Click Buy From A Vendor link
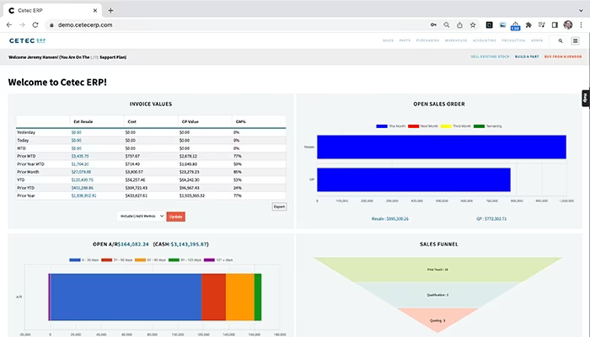 coord(563,56)
